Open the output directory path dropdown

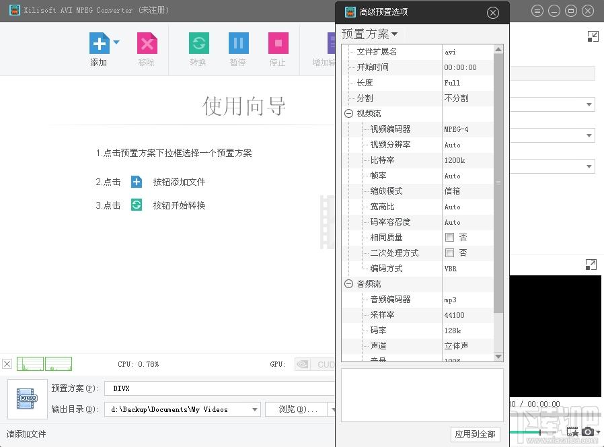[254, 409]
